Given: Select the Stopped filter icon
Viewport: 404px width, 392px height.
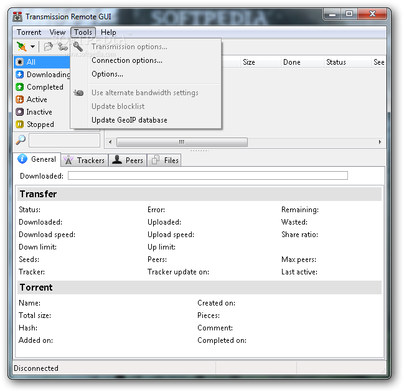Looking at the screenshot, I should point(19,124).
